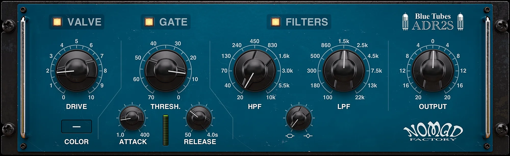Click the 10 mark on DRIVE scale

pos(91,97)
